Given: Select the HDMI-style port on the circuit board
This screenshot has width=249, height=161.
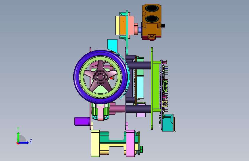Looking at the screenshot, I should 165,86.
